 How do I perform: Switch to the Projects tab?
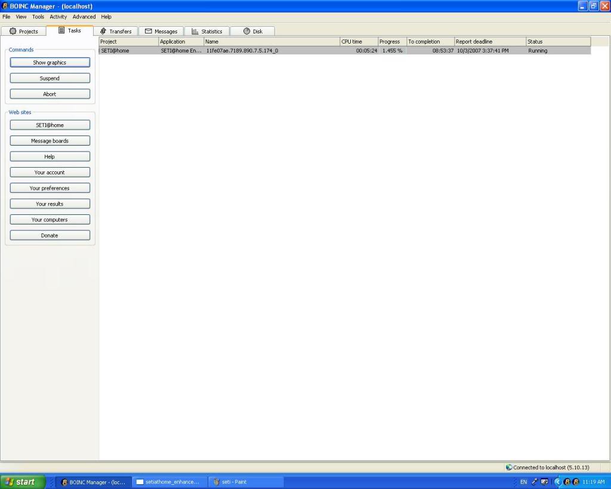(x=23, y=31)
